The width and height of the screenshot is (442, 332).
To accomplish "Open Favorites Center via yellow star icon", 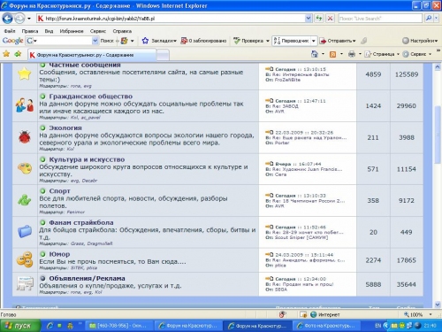I will (6, 54).
